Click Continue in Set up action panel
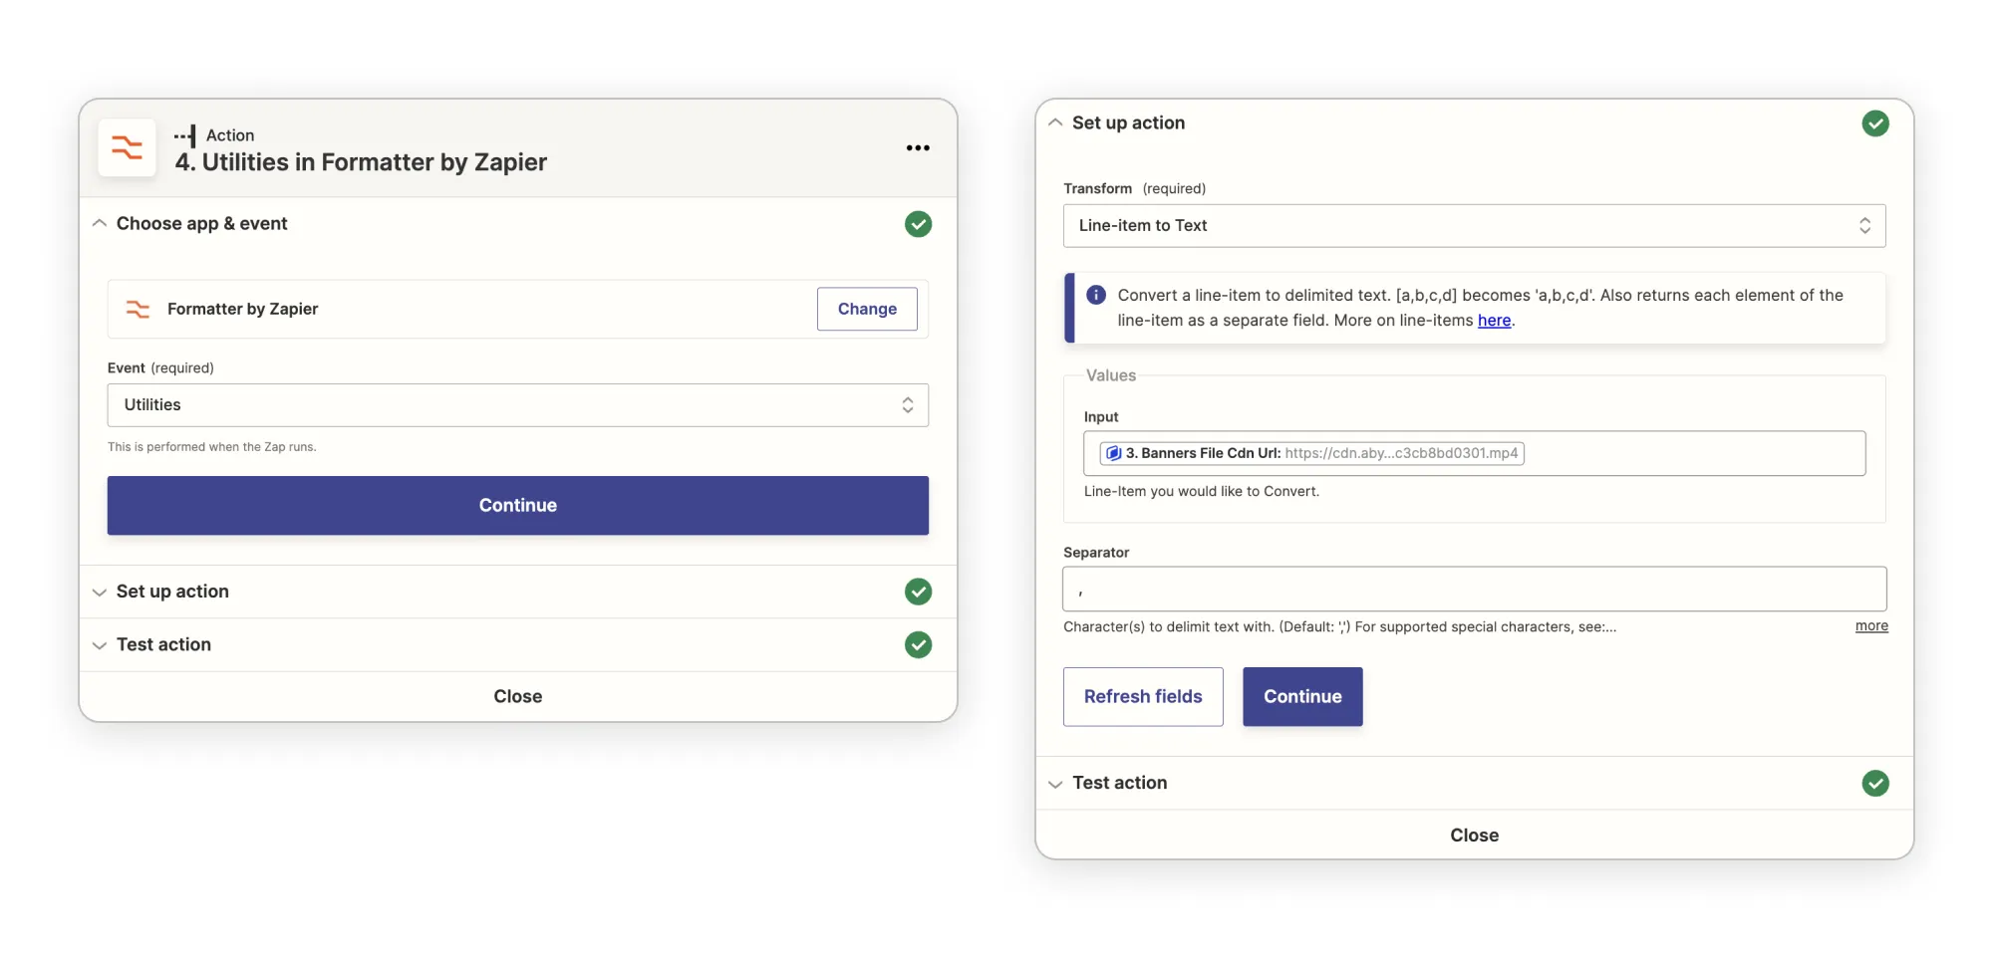 pos(1302,697)
